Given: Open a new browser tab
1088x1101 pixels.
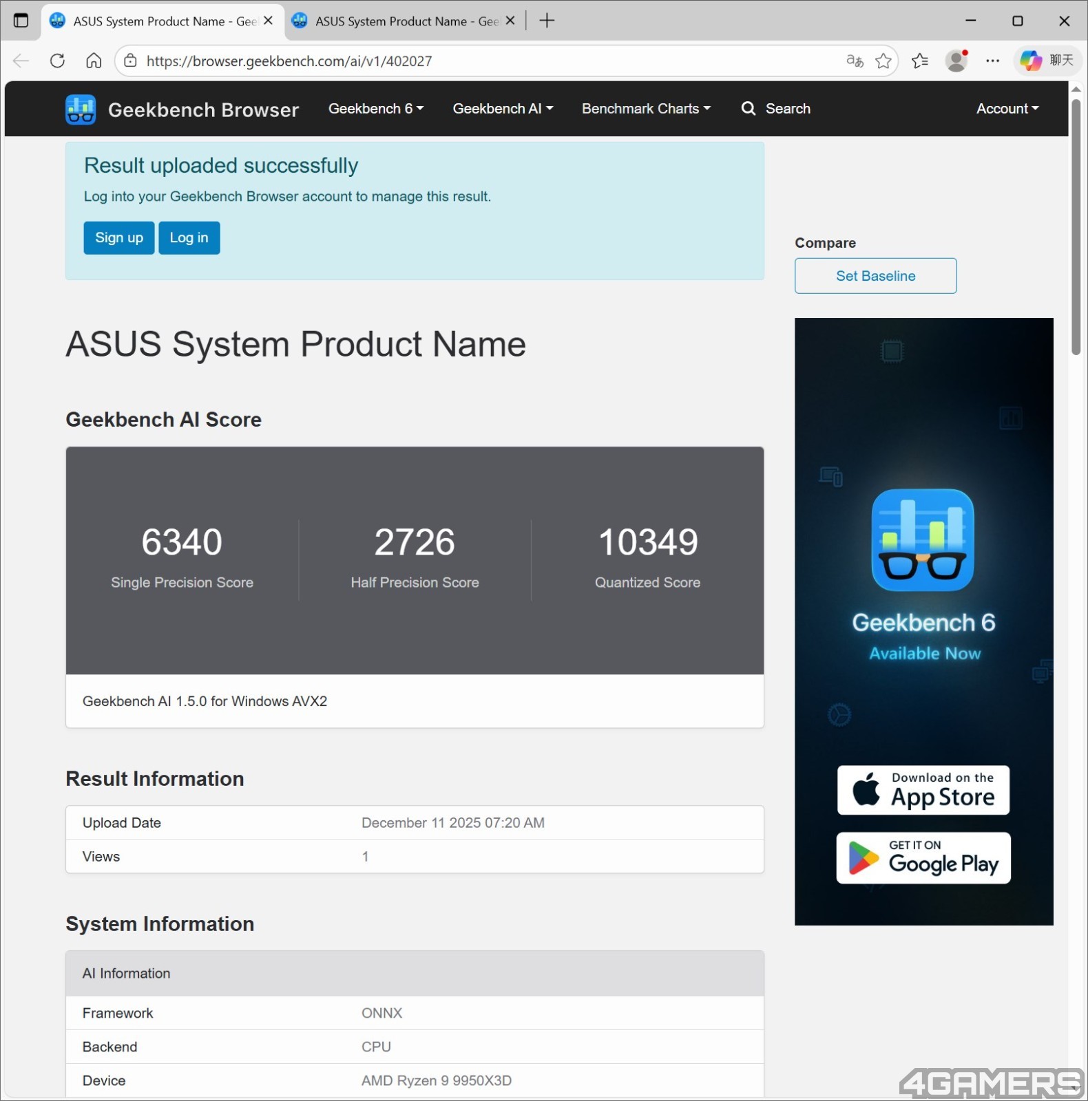Looking at the screenshot, I should point(547,21).
